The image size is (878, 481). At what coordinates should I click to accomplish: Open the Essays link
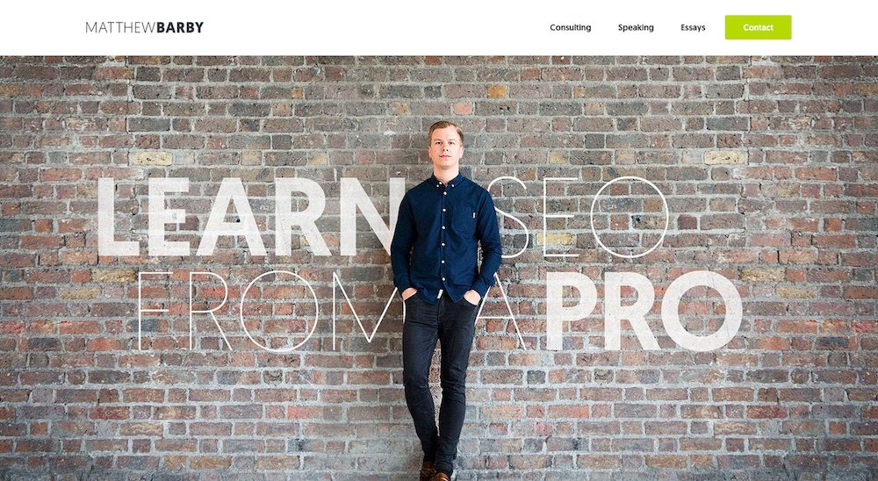[x=693, y=27]
